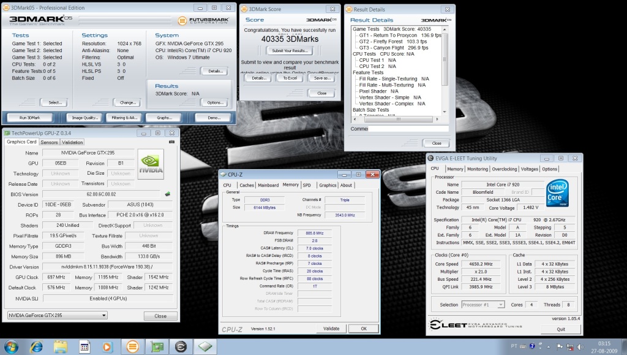Select GT3 - Canyon Flight row
627x355 pixels.
tap(394, 48)
